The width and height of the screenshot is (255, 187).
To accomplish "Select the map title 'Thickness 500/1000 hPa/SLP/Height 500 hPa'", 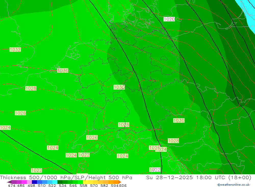I will (66, 177).
